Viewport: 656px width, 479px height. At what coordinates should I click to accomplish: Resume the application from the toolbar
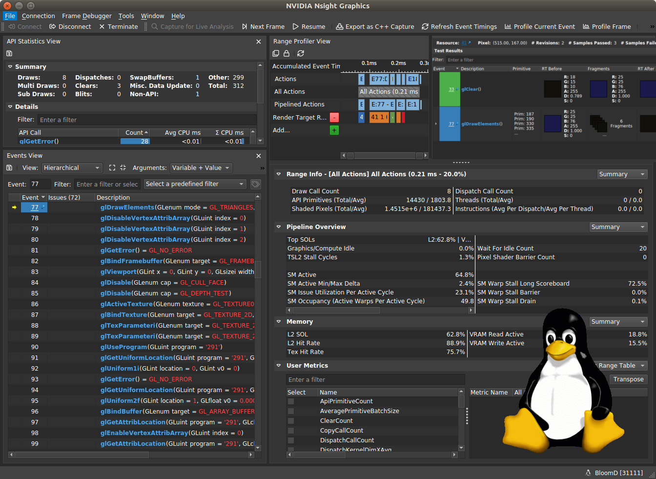click(309, 27)
